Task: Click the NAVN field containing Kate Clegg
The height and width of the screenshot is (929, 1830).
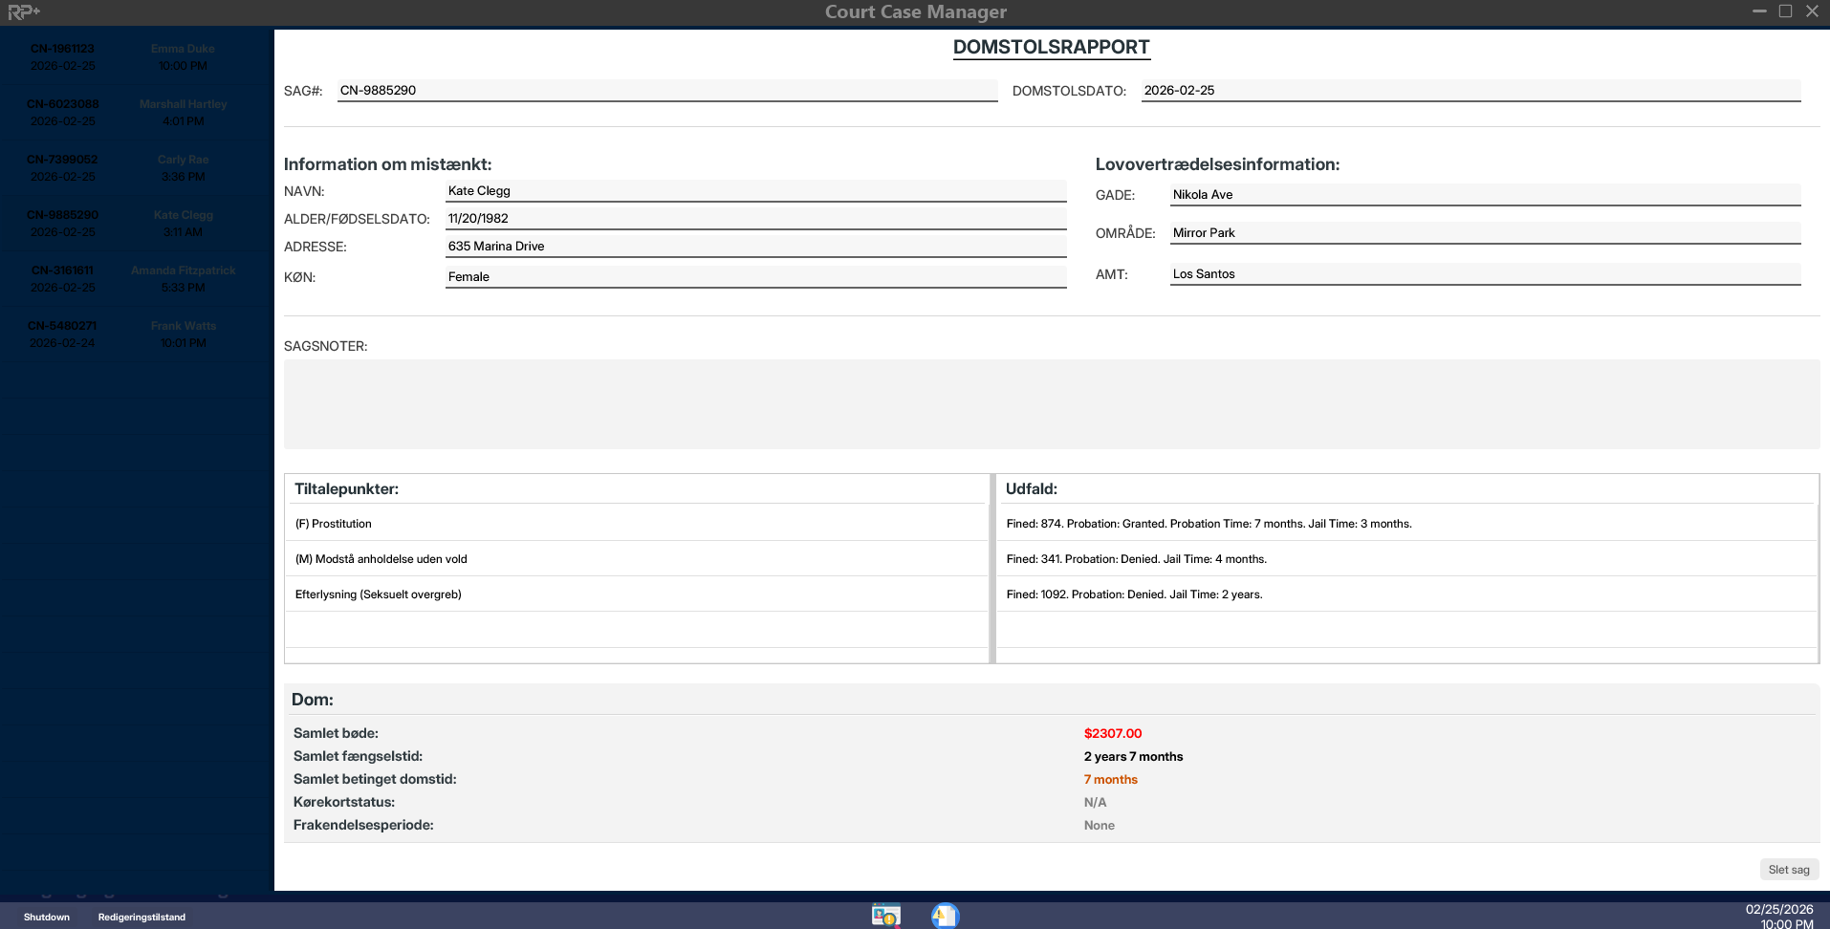Action: point(755,191)
